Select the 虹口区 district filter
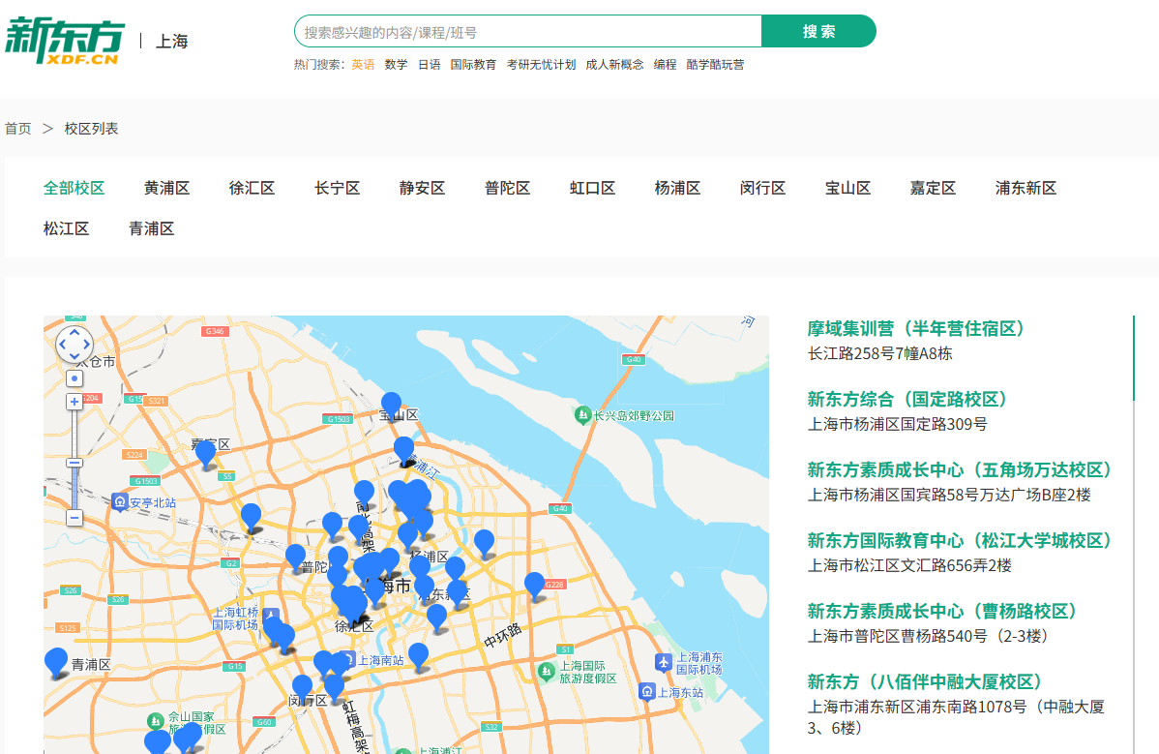Viewport: 1159px width, 754px height. [593, 188]
